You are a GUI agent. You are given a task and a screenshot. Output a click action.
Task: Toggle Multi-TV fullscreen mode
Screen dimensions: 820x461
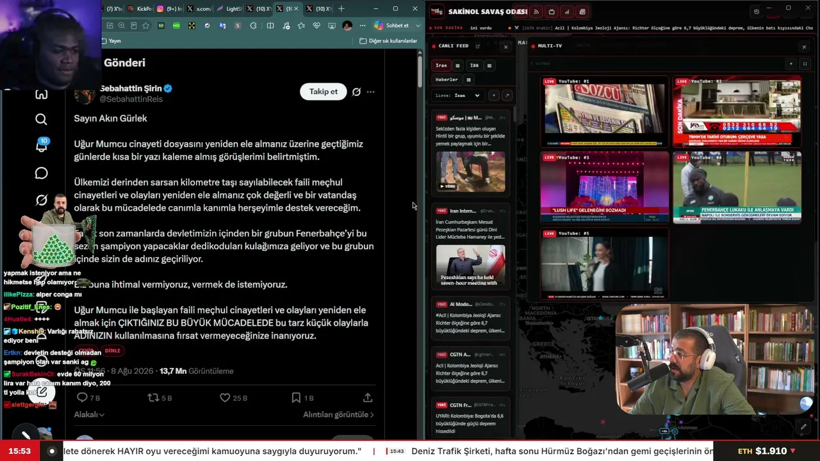click(805, 63)
